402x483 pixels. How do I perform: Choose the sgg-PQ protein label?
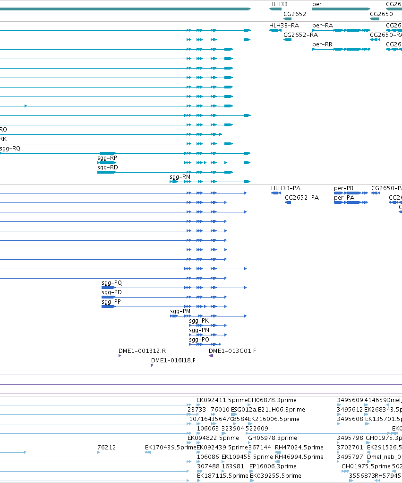[111, 283]
